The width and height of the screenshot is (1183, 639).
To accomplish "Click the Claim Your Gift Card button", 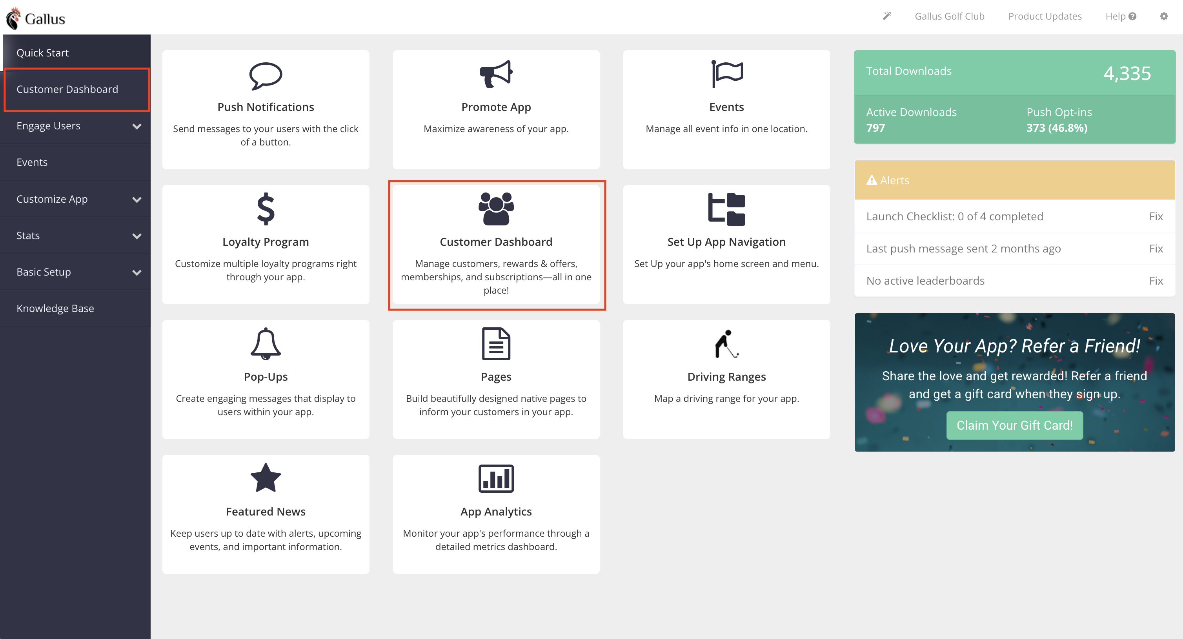I will [x=1014, y=425].
